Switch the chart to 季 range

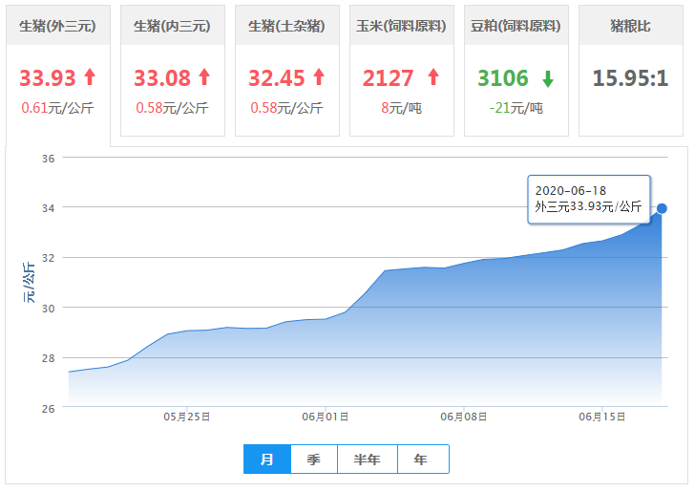(314, 460)
